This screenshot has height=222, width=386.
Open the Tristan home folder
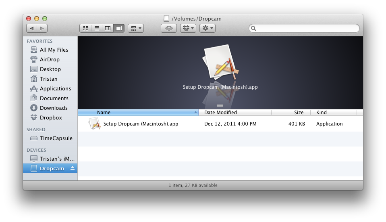pyautogui.click(x=50, y=79)
